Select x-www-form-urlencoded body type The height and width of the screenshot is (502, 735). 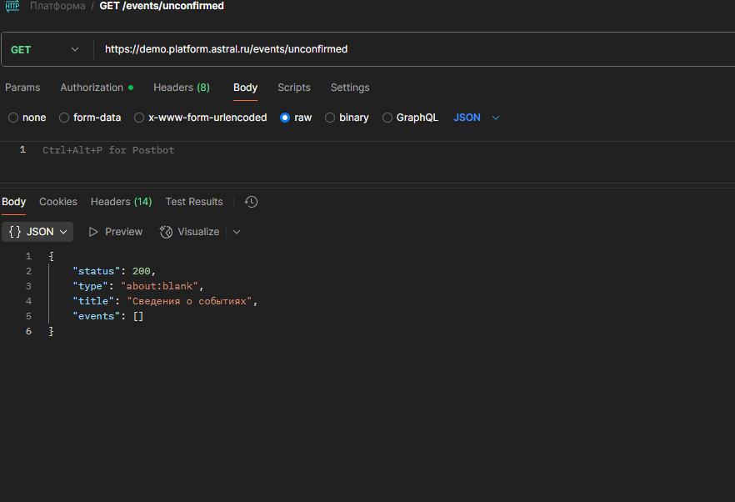coord(139,118)
